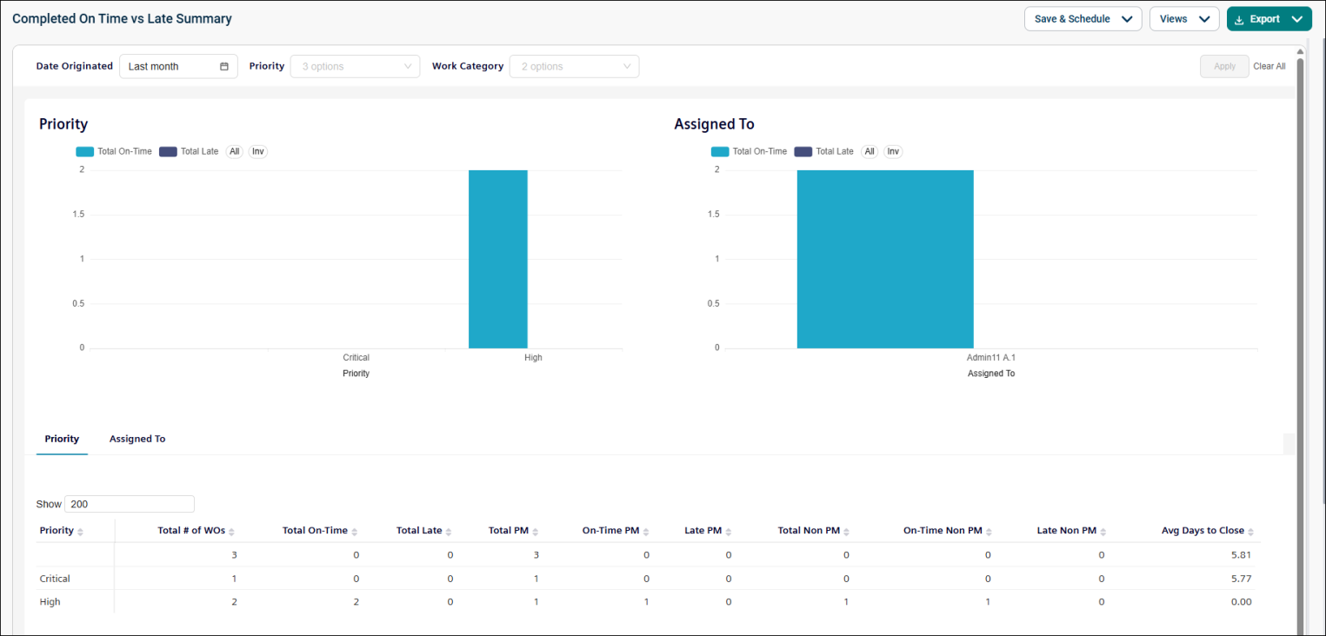This screenshot has width=1326, height=636.
Task: Sort by Total On-Time column arrows
Action: click(x=354, y=532)
